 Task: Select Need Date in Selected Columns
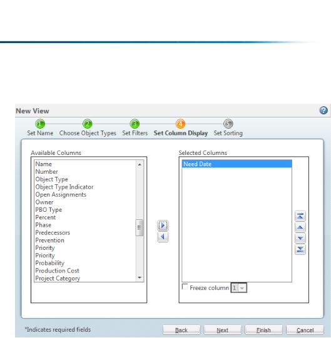[237, 164]
